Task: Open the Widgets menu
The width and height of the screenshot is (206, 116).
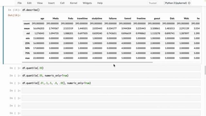Action: (87, 3)
